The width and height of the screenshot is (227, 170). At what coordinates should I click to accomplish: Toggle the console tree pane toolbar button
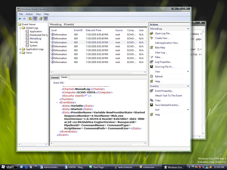pyautogui.click(x=35, y=19)
